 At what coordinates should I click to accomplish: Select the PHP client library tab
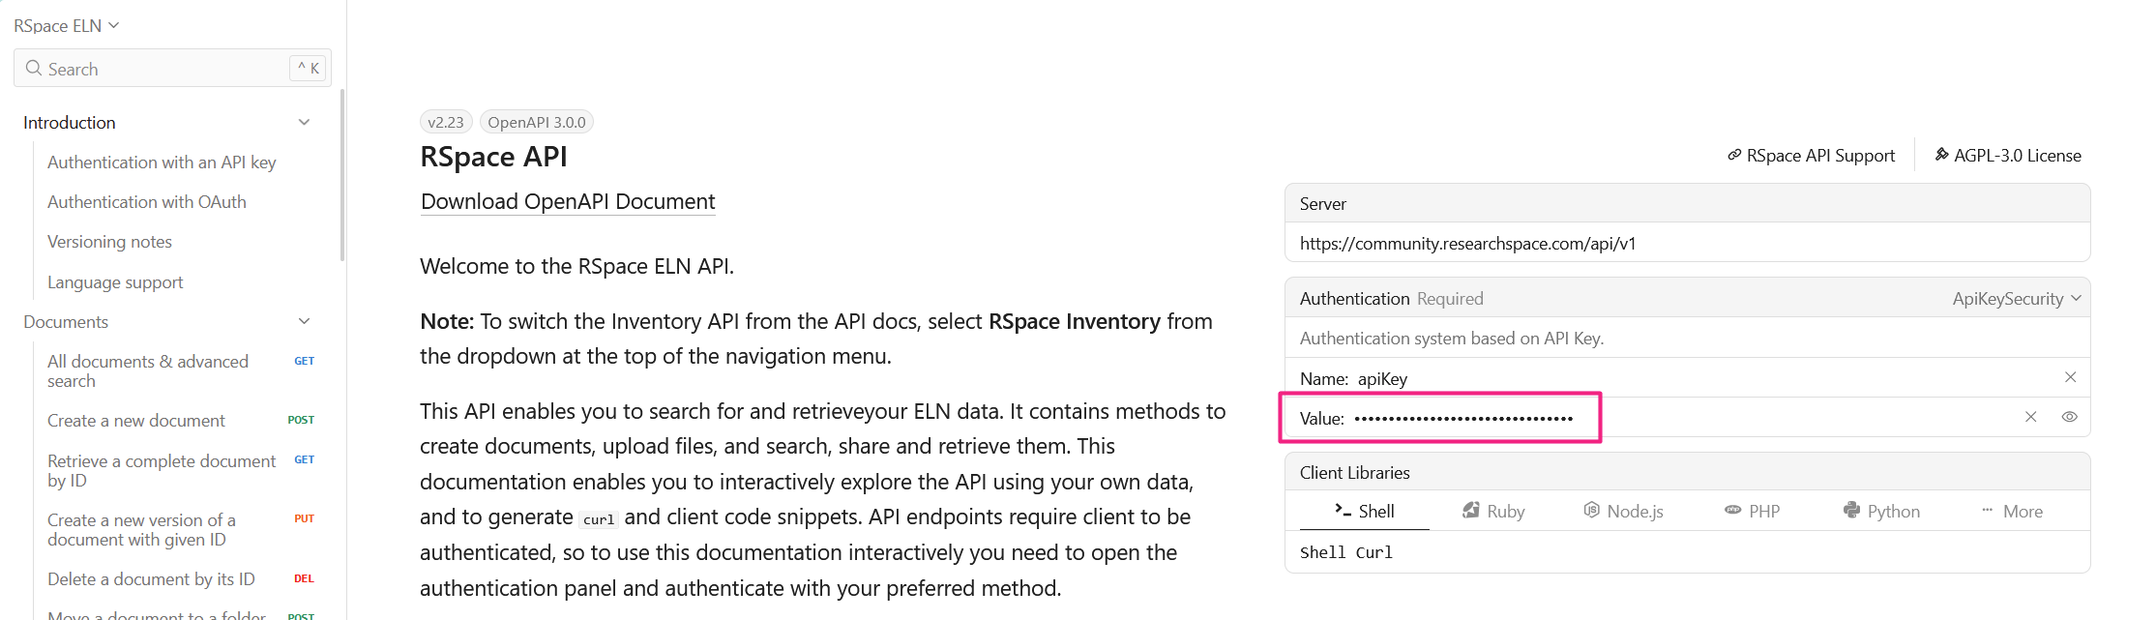tap(1752, 512)
